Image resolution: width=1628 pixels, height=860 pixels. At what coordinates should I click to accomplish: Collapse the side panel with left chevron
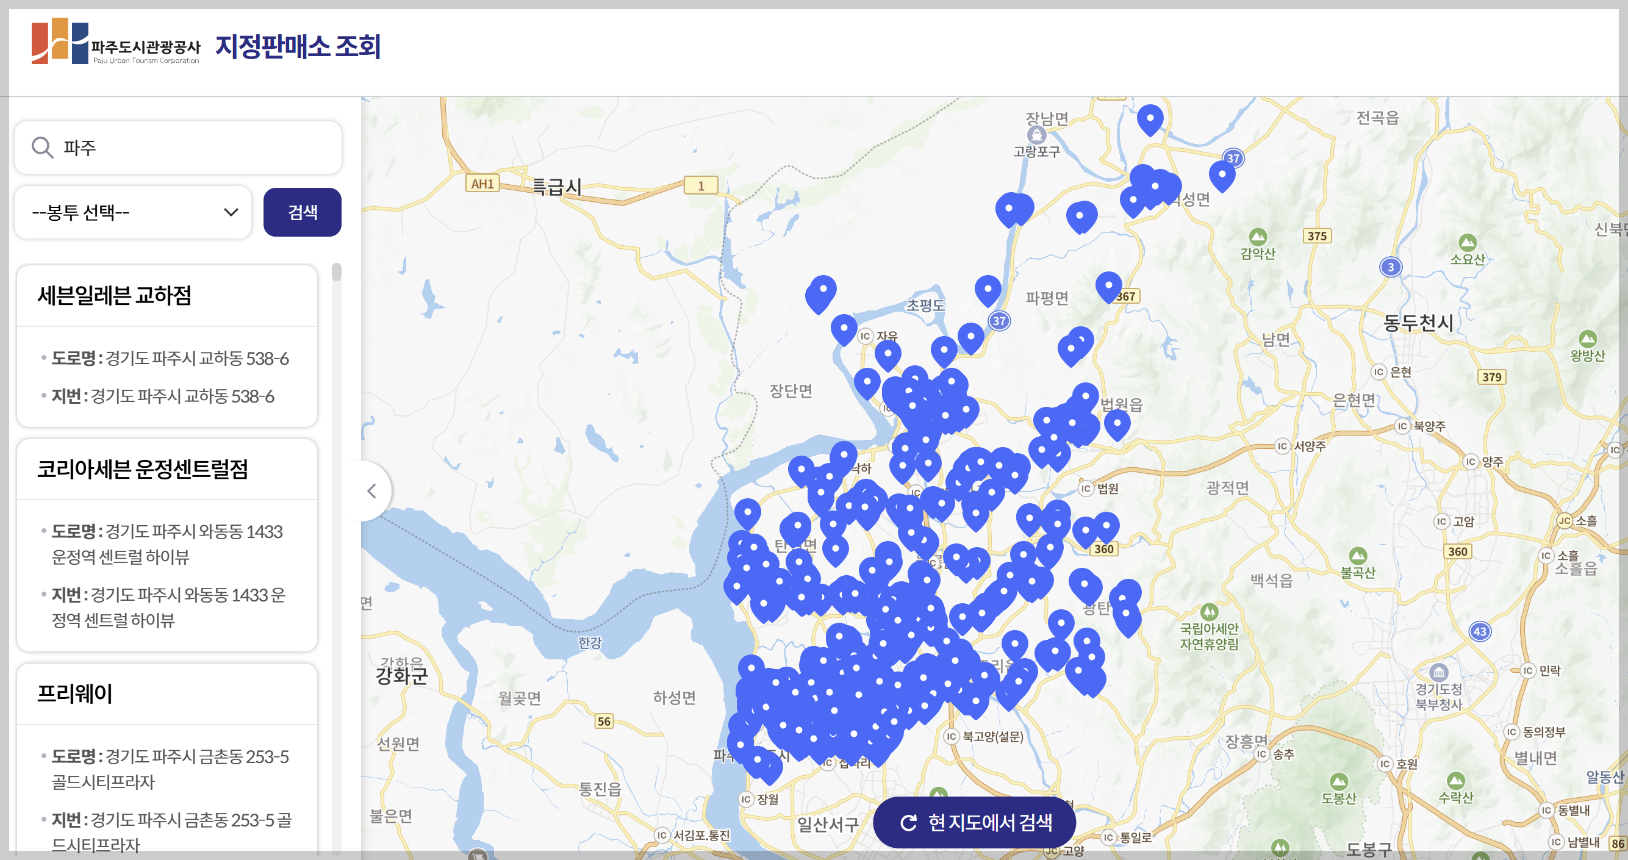click(x=371, y=491)
